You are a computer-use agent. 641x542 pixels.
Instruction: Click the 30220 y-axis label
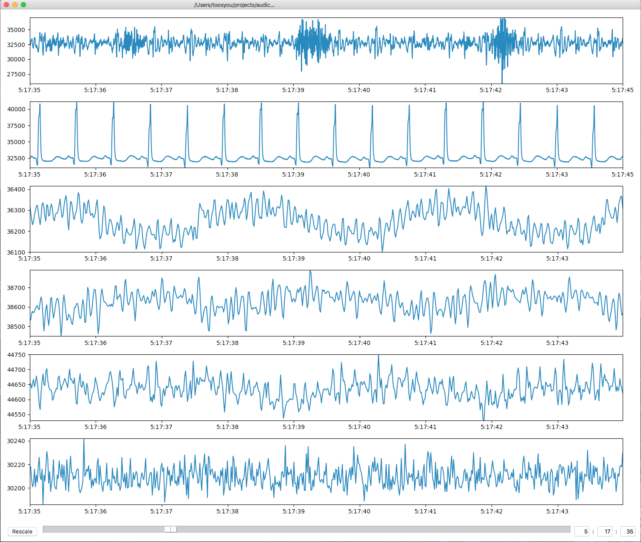tap(16, 465)
